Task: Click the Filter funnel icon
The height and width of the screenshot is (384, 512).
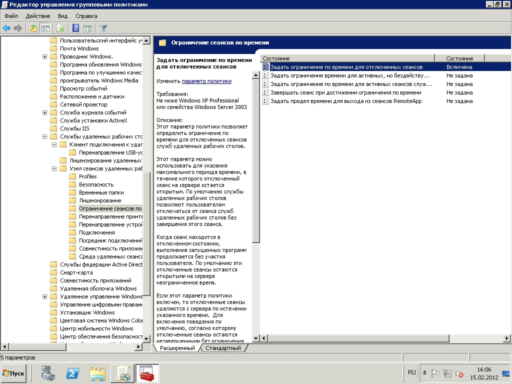Action: pyautogui.click(x=103, y=28)
